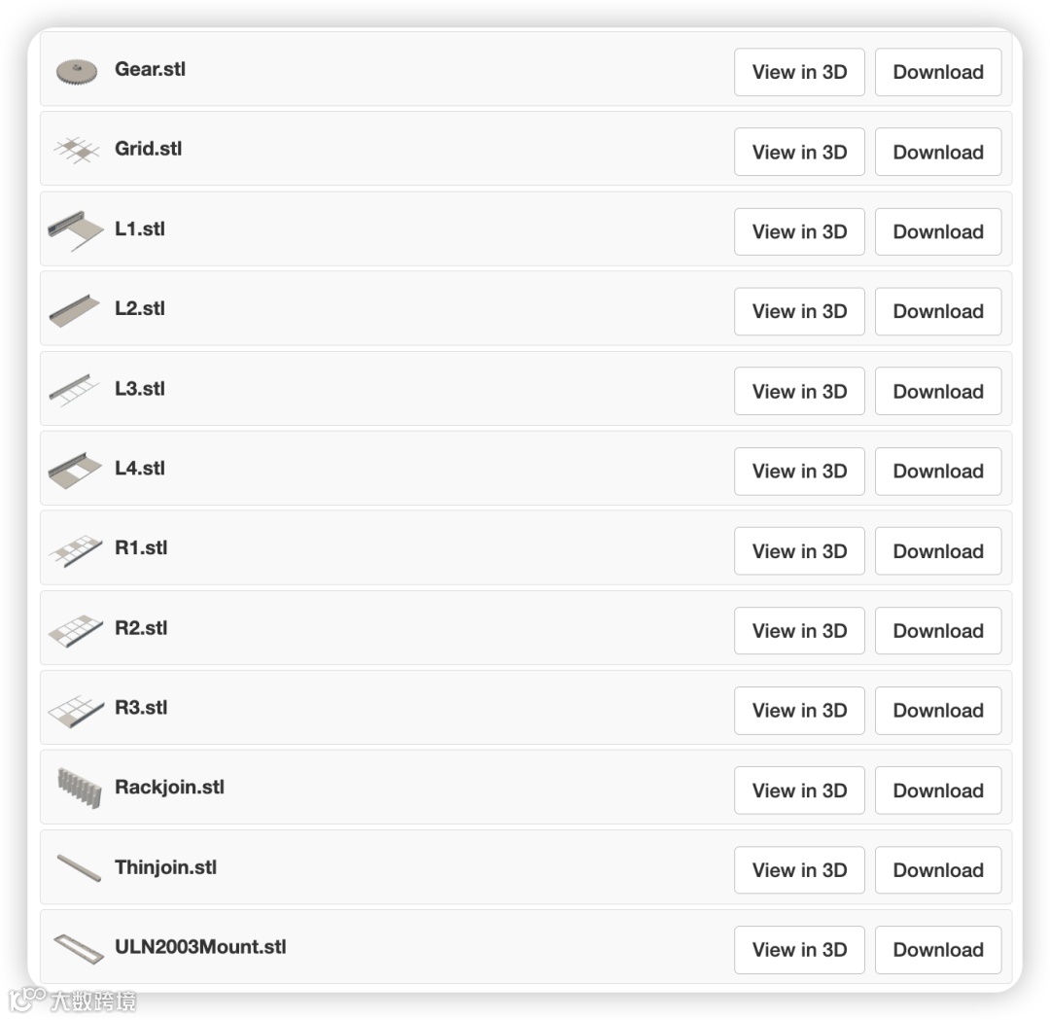Download the L2.stl file
This screenshot has width=1050, height=1020.
[938, 311]
